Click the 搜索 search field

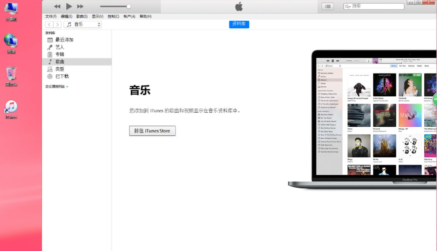(374, 6)
